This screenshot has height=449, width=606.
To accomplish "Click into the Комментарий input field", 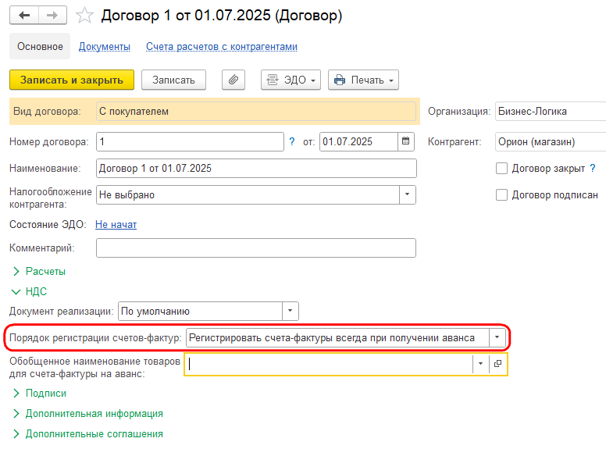I will pos(256,248).
